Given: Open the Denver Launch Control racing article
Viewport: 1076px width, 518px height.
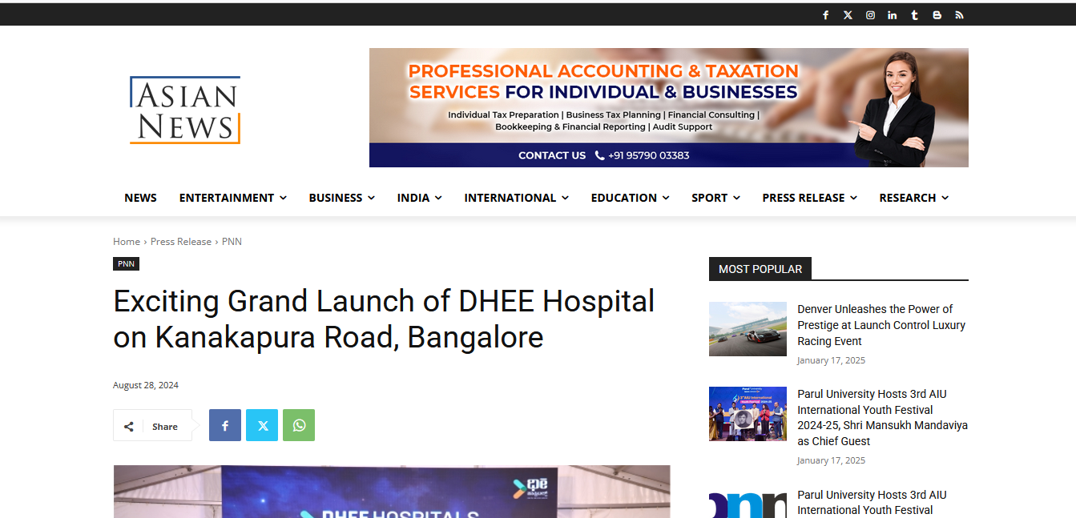Looking at the screenshot, I should 881,324.
